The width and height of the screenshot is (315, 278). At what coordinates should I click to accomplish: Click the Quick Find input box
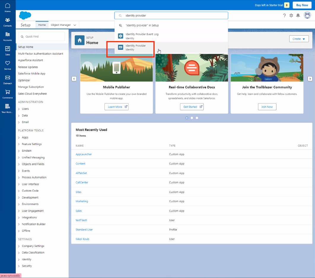42,36
